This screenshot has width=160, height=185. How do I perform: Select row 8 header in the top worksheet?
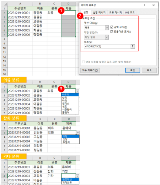[4, 39]
